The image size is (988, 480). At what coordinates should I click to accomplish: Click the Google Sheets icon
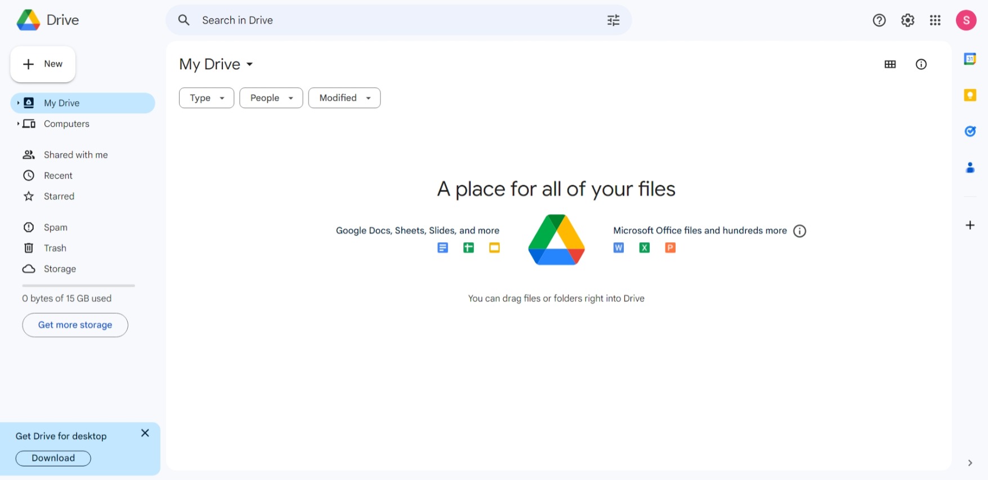[468, 247]
